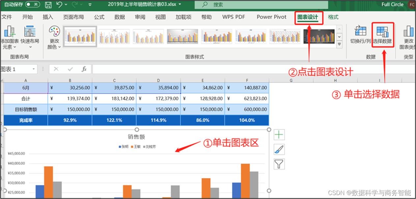Select the 图表设计 tab
416x199 pixels.
point(308,17)
